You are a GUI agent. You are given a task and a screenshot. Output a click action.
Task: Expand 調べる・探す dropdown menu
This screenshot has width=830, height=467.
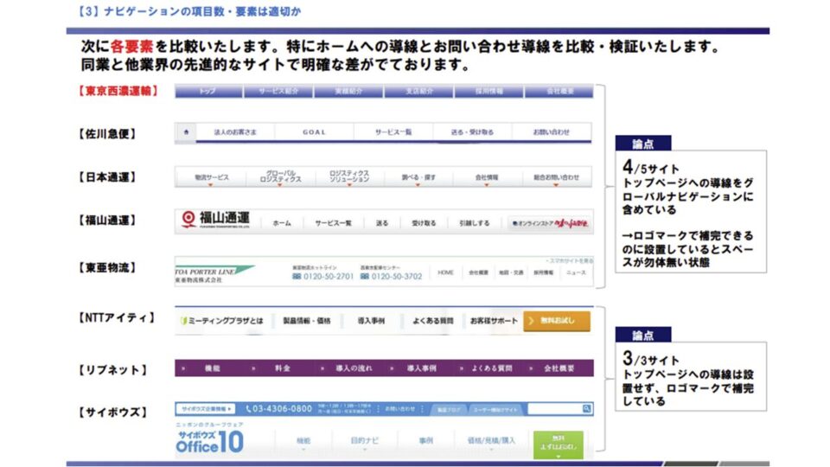[x=418, y=178]
